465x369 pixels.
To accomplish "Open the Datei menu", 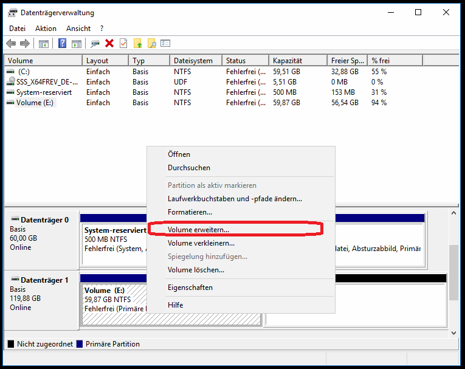I will (18, 29).
